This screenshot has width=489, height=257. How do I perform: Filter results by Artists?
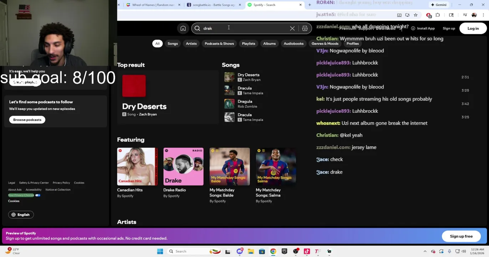[x=191, y=44]
